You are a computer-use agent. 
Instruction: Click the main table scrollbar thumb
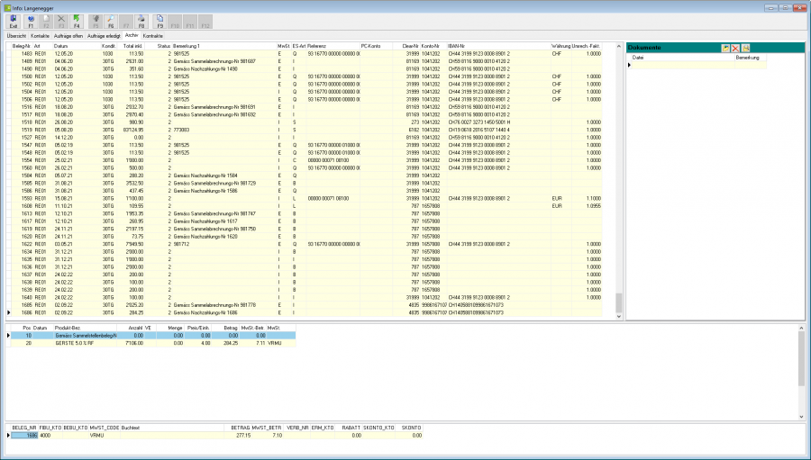click(x=618, y=302)
